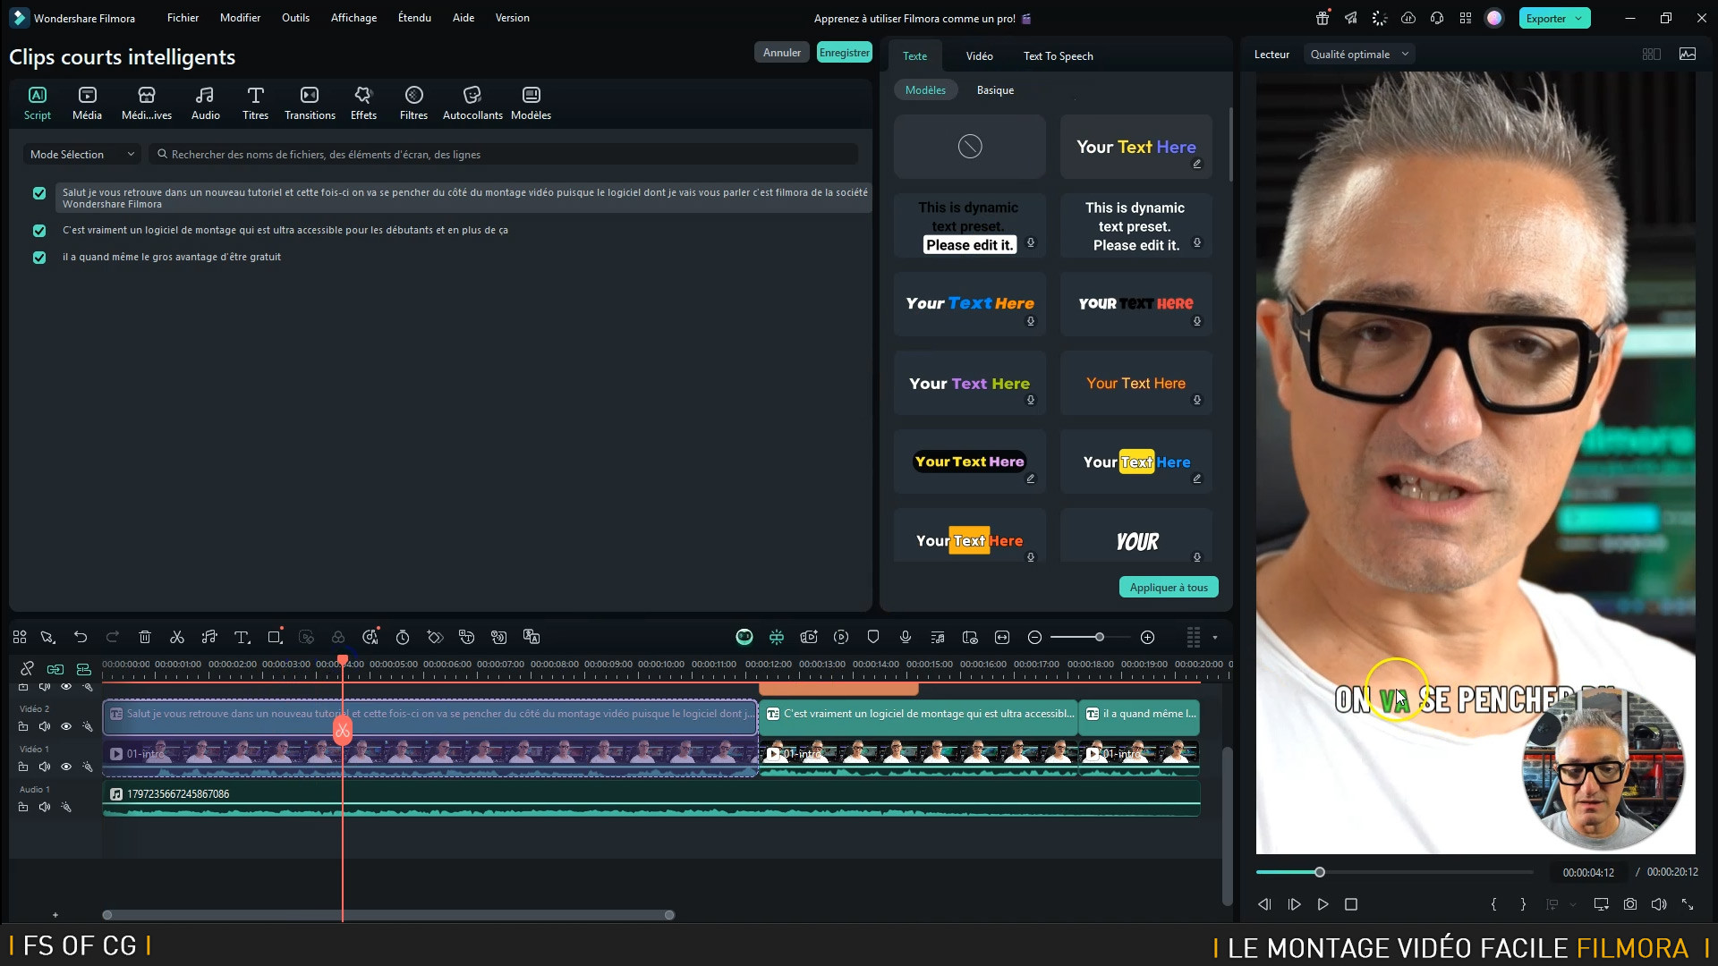Select the scissors split tool
This screenshot has width=1718, height=966.
(x=177, y=637)
